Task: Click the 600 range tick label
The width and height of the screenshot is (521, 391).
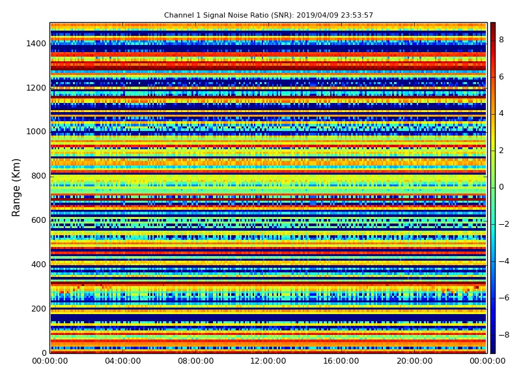Action: click(38, 220)
